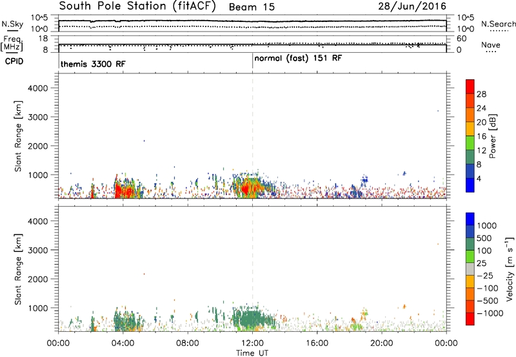Click the blue bottom segment of Power colorbar
Image resolution: width=516 pixels, height=357 pixels.
[x=470, y=185]
